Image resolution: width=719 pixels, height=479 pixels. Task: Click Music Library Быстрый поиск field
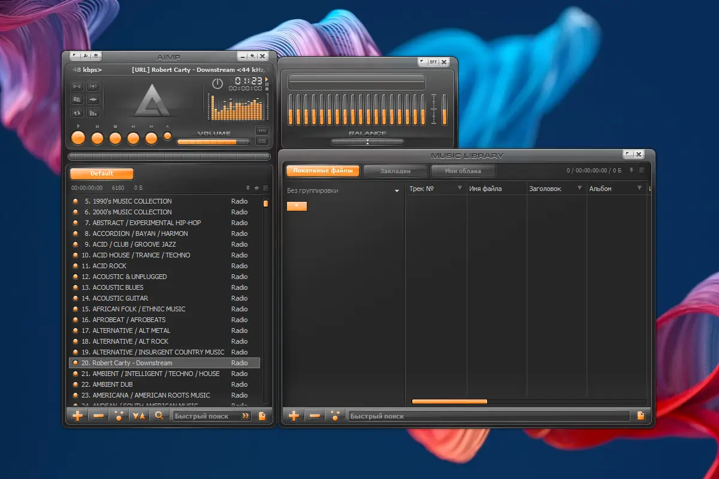(x=489, y=416)
